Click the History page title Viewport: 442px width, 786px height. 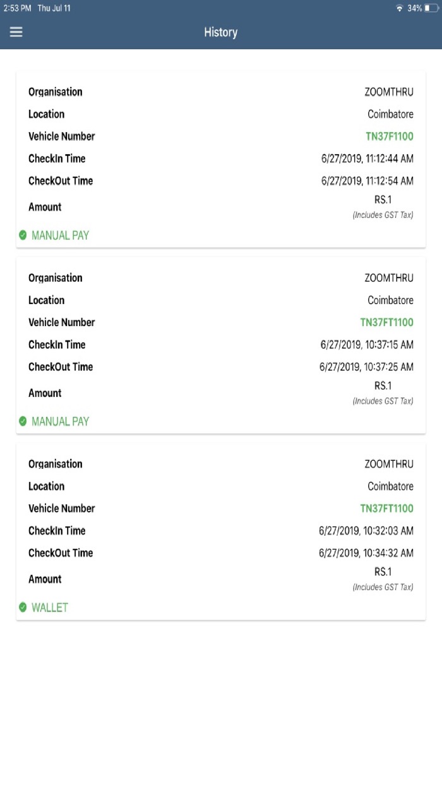pyautogui.click(x=220, y=32)
